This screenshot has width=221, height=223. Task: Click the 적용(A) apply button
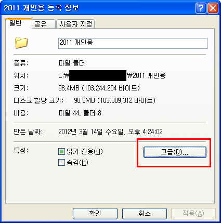click(x=193, y=214)
